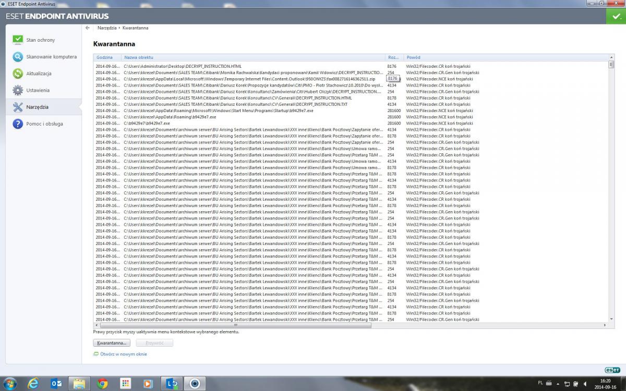
Task: Launch Internet Explorer from the taskbar
Action: pyautogui.click(x=33, y=383)
